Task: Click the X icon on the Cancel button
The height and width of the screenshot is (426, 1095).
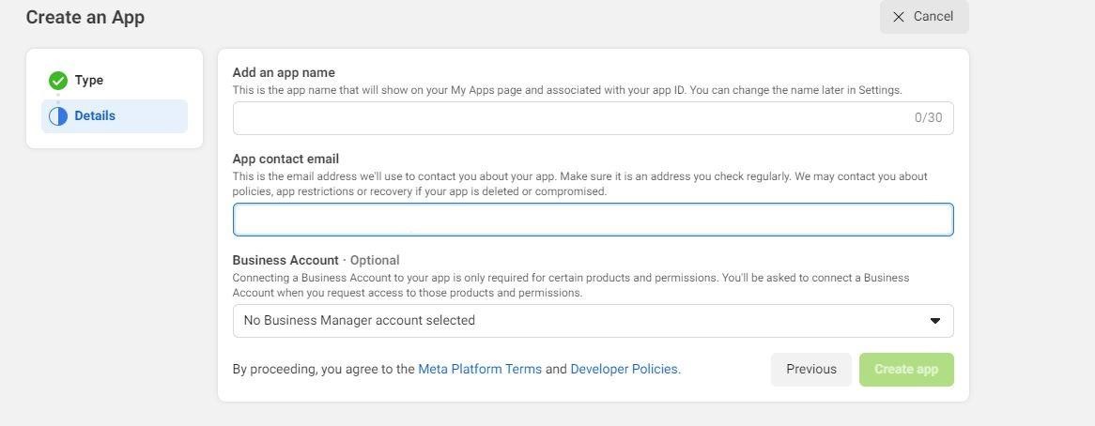Action: point(899,17)
